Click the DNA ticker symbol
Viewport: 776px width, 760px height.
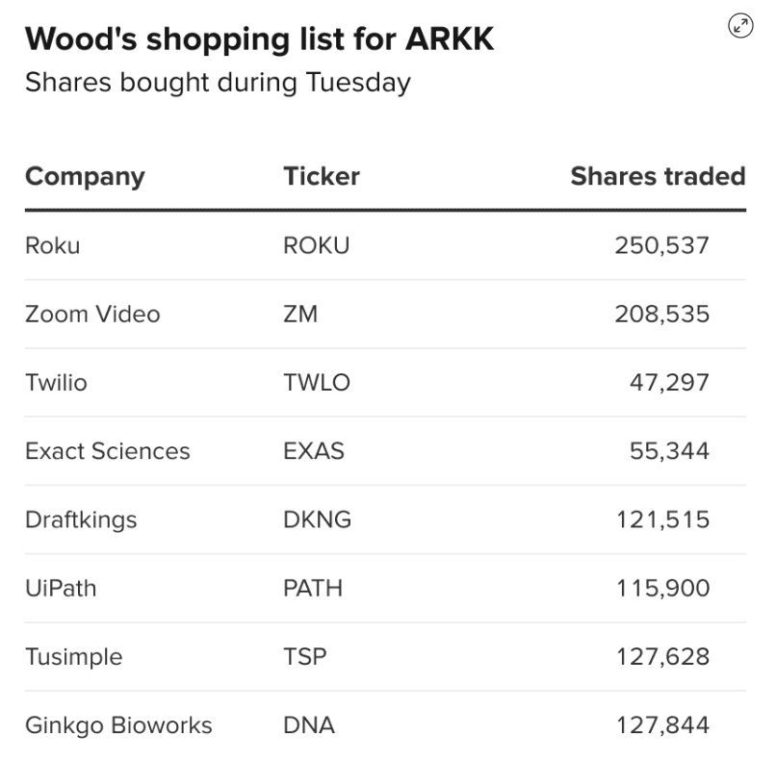click(x=309, y=726)
